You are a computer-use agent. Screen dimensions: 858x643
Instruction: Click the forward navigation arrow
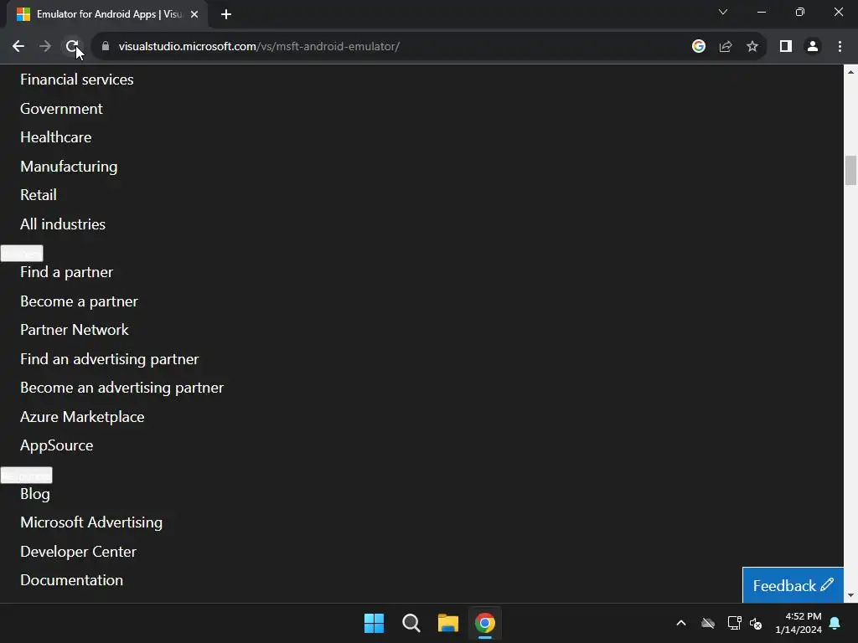click(x=45, y=47)
